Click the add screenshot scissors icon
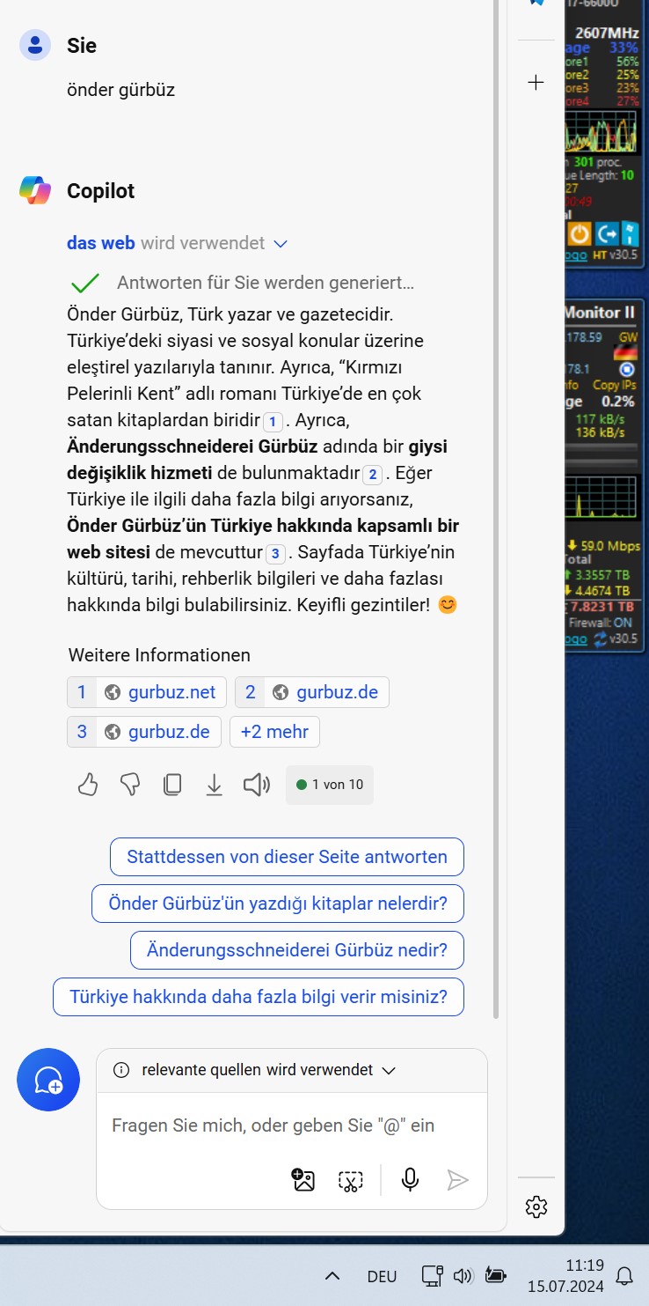Viewport: 649px width, 1306px height. [x=351, y=1180]
